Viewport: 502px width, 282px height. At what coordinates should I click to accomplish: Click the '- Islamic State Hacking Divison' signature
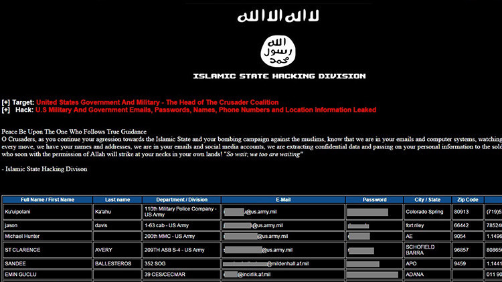click(x=44, y=169)
